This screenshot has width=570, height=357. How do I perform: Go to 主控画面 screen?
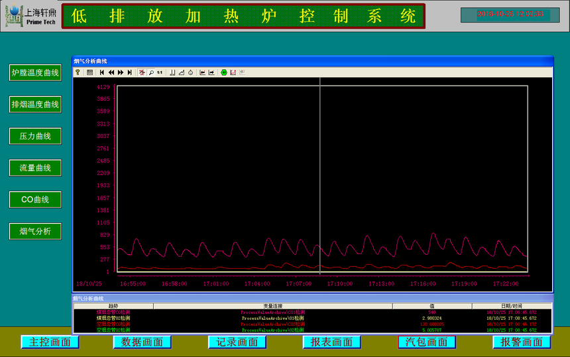click(x=50, y=342)
